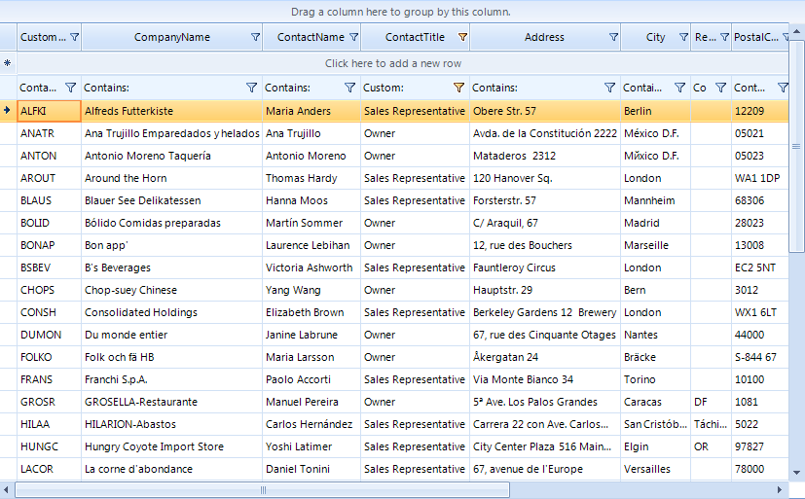
Task: Select the 'Around the Horn' cell
Action: tap(172, 178)
